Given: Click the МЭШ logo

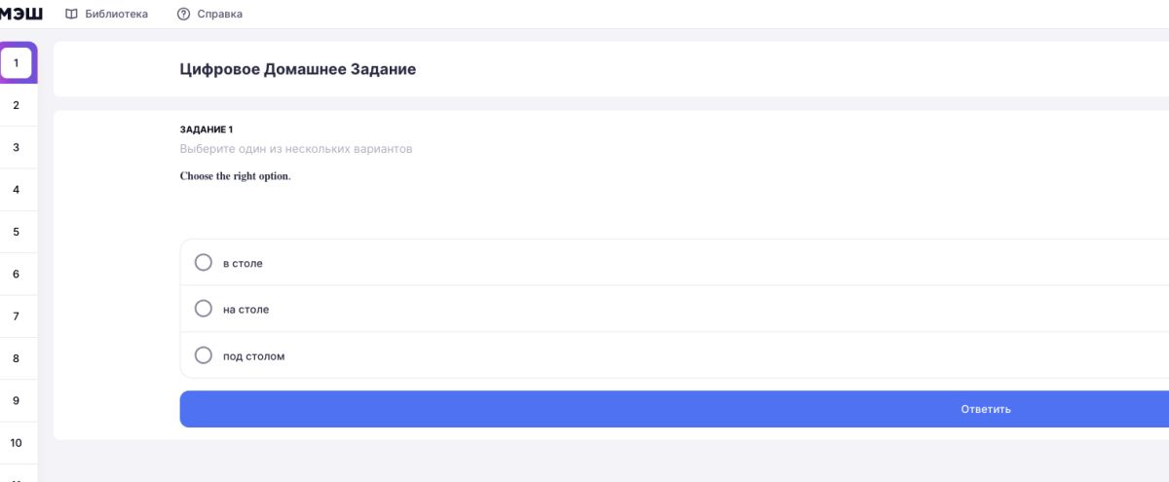Looking at the screenshot, I should coord(21,14).
